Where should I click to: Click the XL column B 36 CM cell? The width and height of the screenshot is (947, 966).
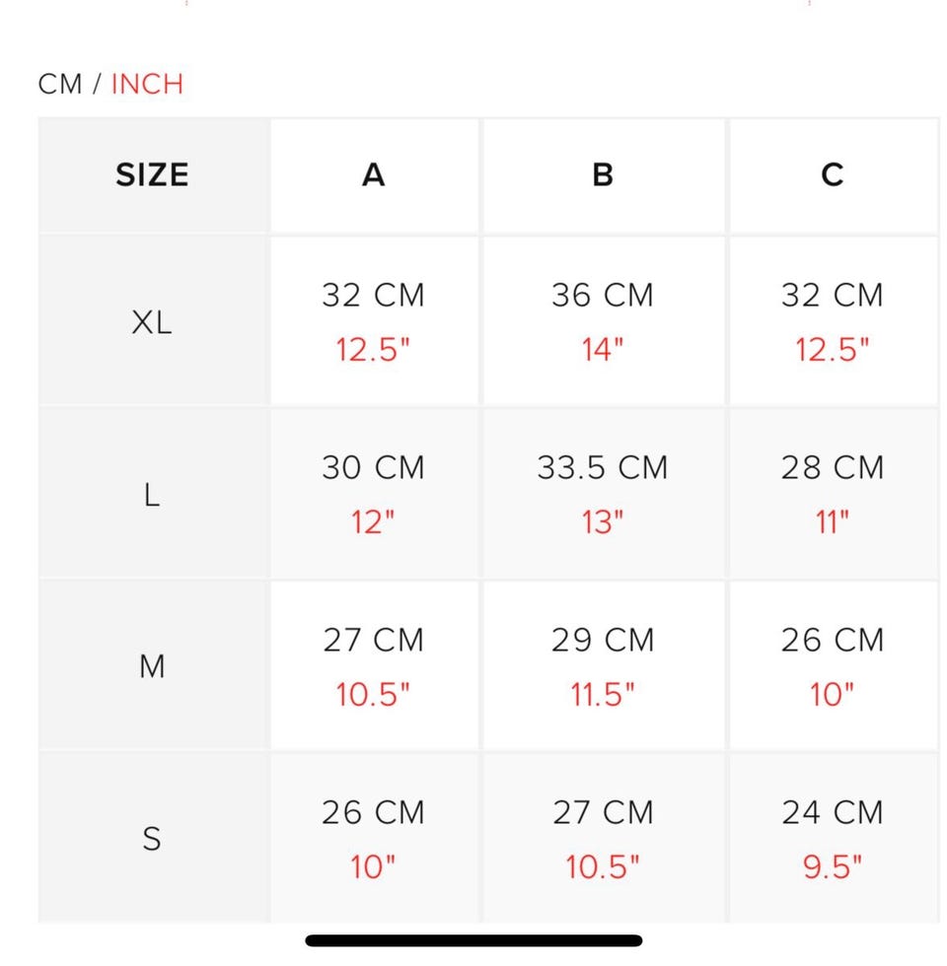click(603, 321)
